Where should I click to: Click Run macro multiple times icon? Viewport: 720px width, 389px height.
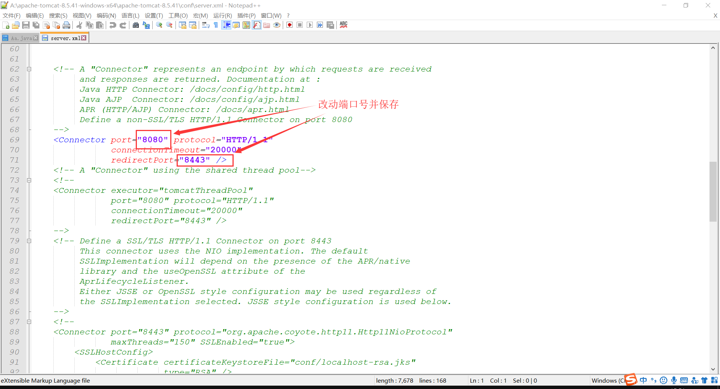coord(320,25)
